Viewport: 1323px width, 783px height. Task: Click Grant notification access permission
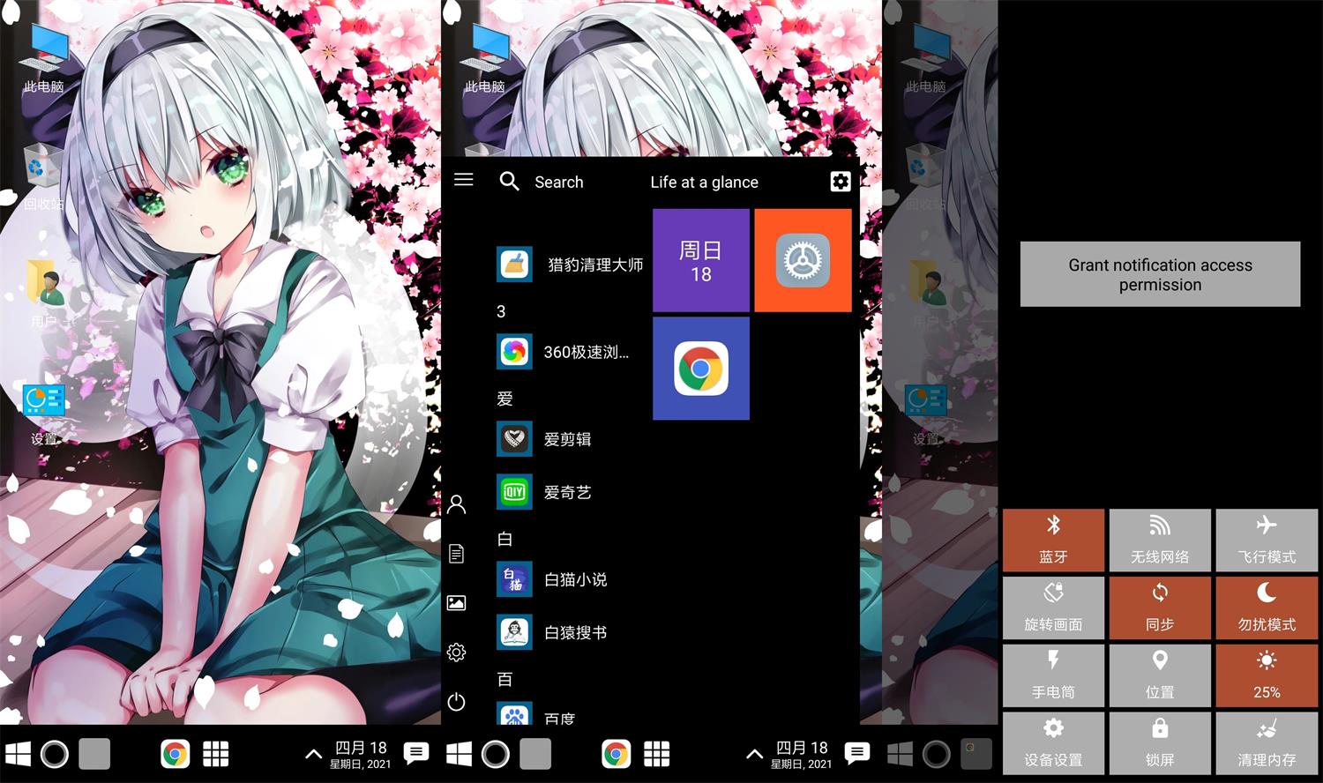(x=1160, y=274)
